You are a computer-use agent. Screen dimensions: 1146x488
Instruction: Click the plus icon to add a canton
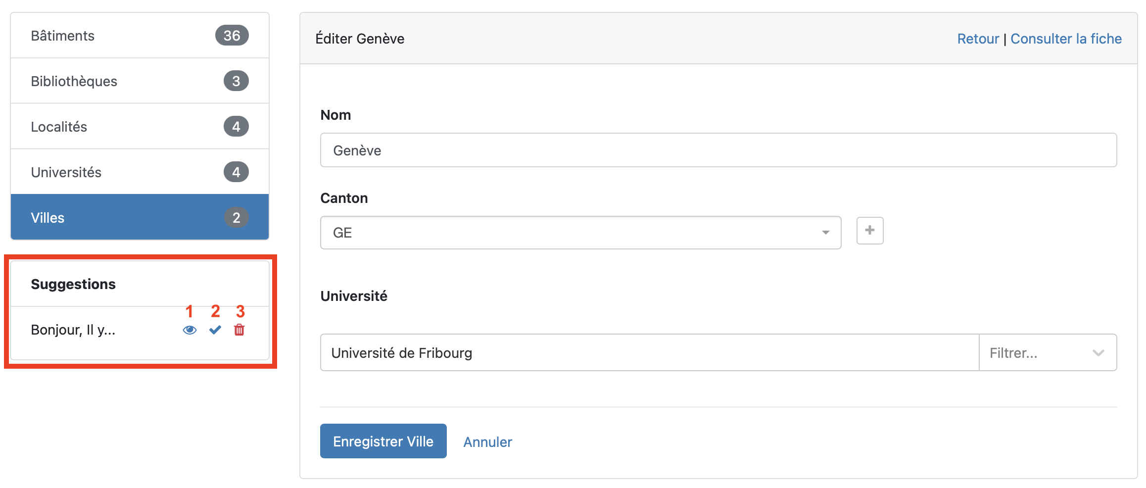point(870,231)
